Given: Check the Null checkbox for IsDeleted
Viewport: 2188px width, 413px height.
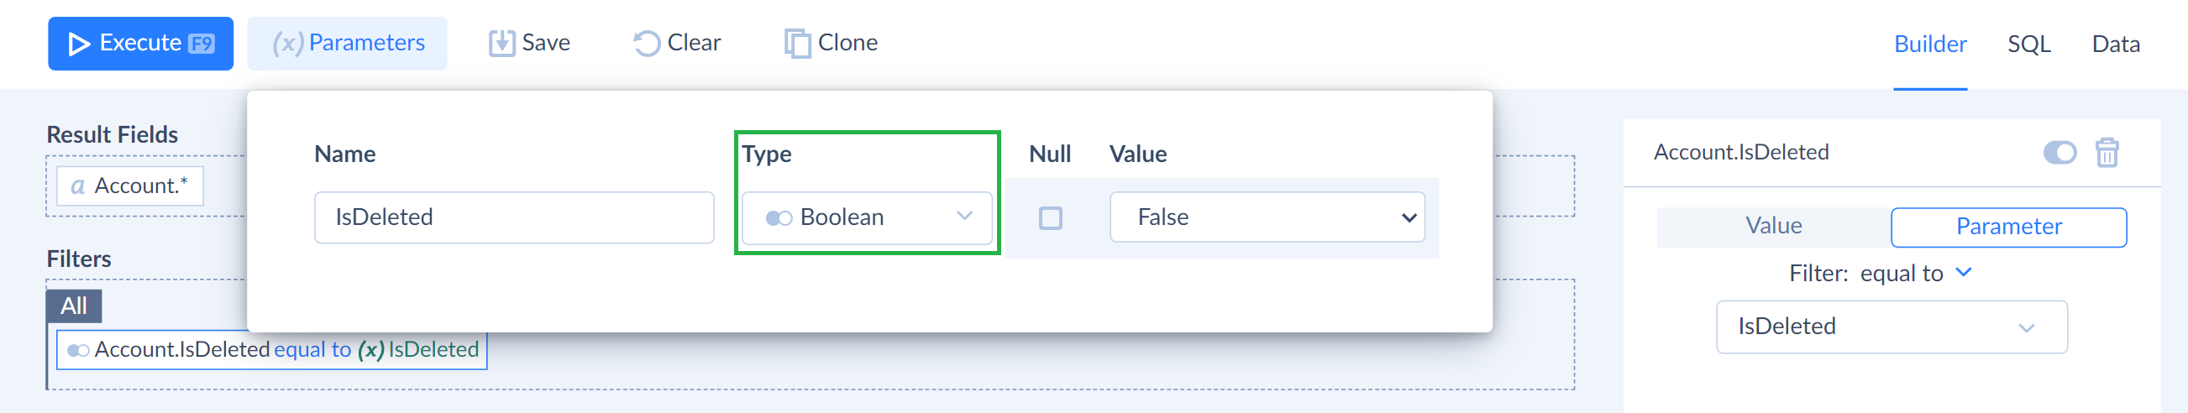Looking at the screenshot, I should (1051, 218).
